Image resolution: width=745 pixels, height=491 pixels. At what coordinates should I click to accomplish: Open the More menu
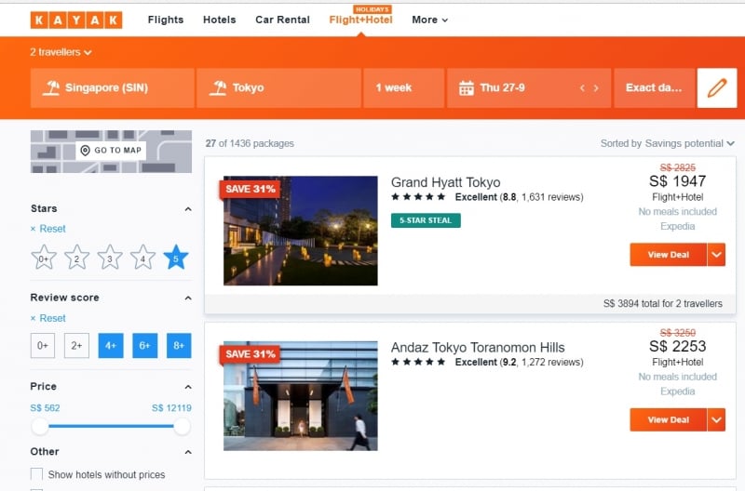click(x=429, y=20)
